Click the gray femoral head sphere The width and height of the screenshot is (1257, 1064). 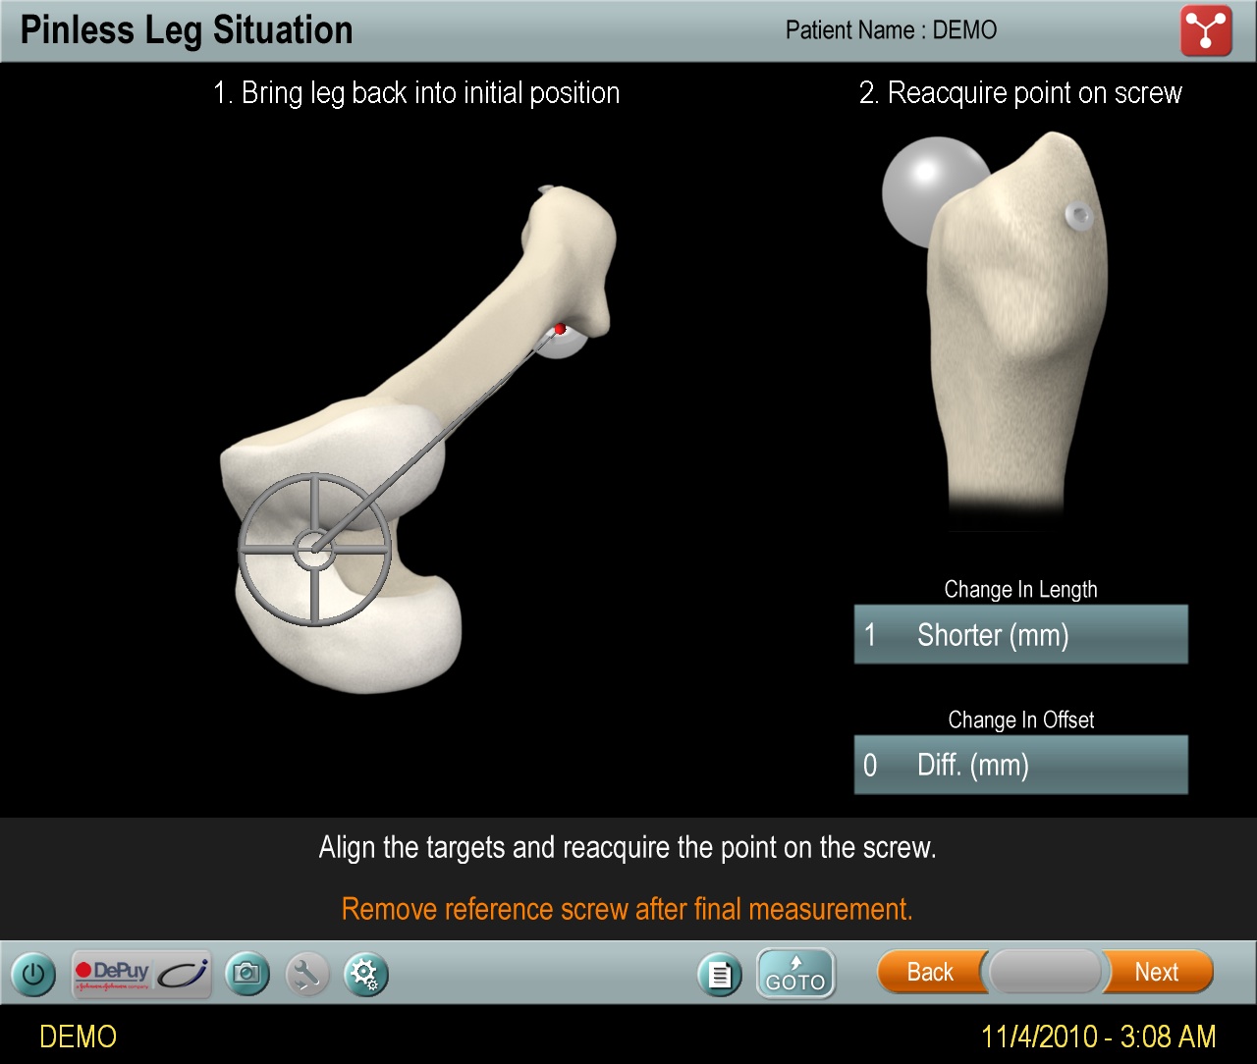pyautogui.click(x=928, y=191)
